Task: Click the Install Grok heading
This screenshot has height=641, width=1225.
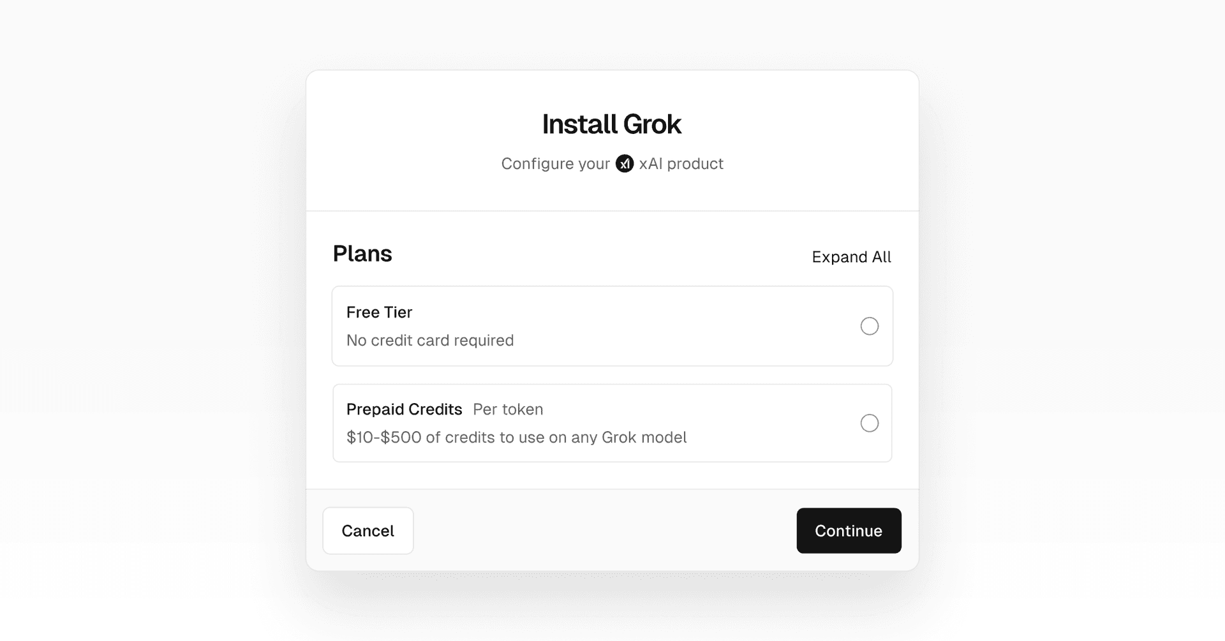Action: 612,124
